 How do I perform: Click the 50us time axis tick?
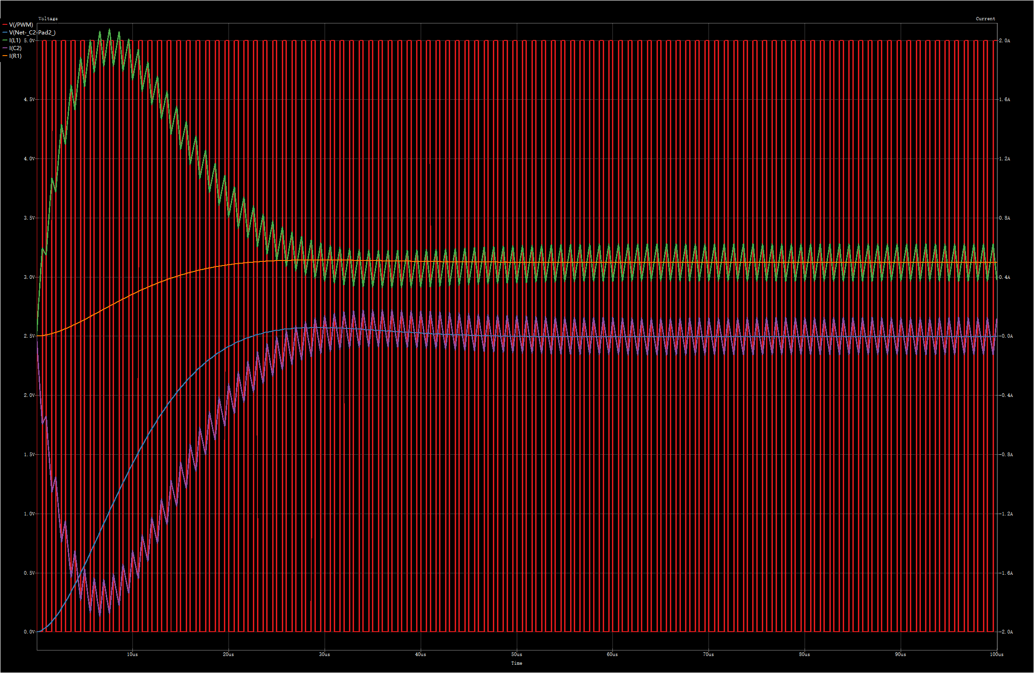pos(517,655)
